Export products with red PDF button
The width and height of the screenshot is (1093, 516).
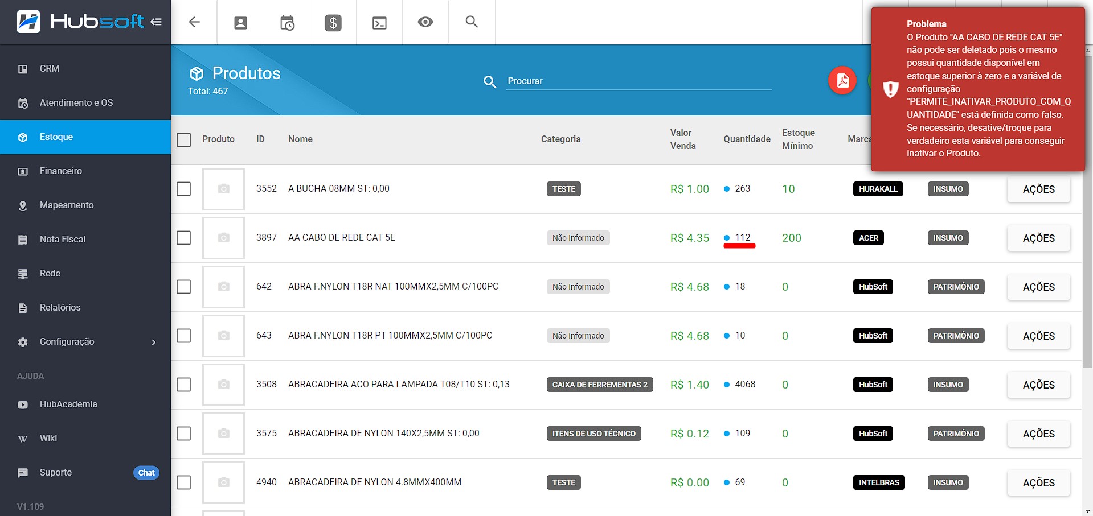pos(842,81)
